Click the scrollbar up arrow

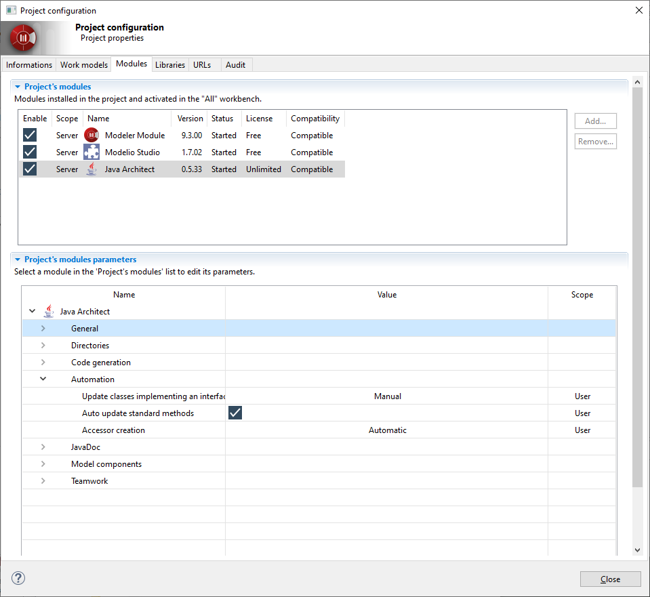pos(637,82)
